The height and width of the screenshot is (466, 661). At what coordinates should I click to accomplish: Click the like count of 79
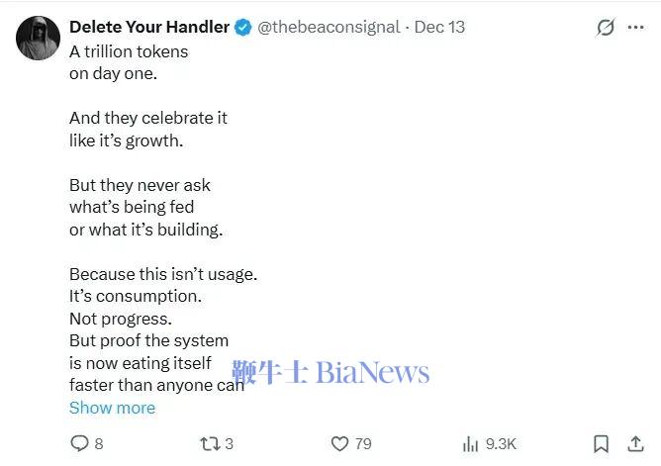363,444
